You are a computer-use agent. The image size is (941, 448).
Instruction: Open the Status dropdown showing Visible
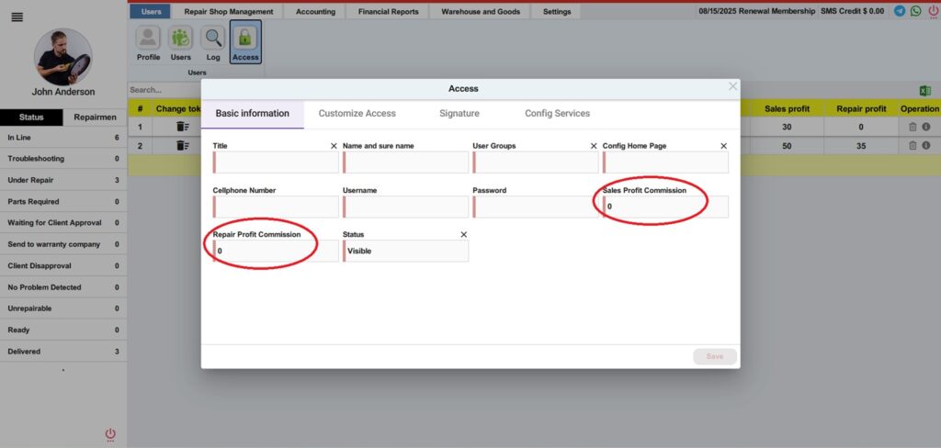[x=405, y=251]
